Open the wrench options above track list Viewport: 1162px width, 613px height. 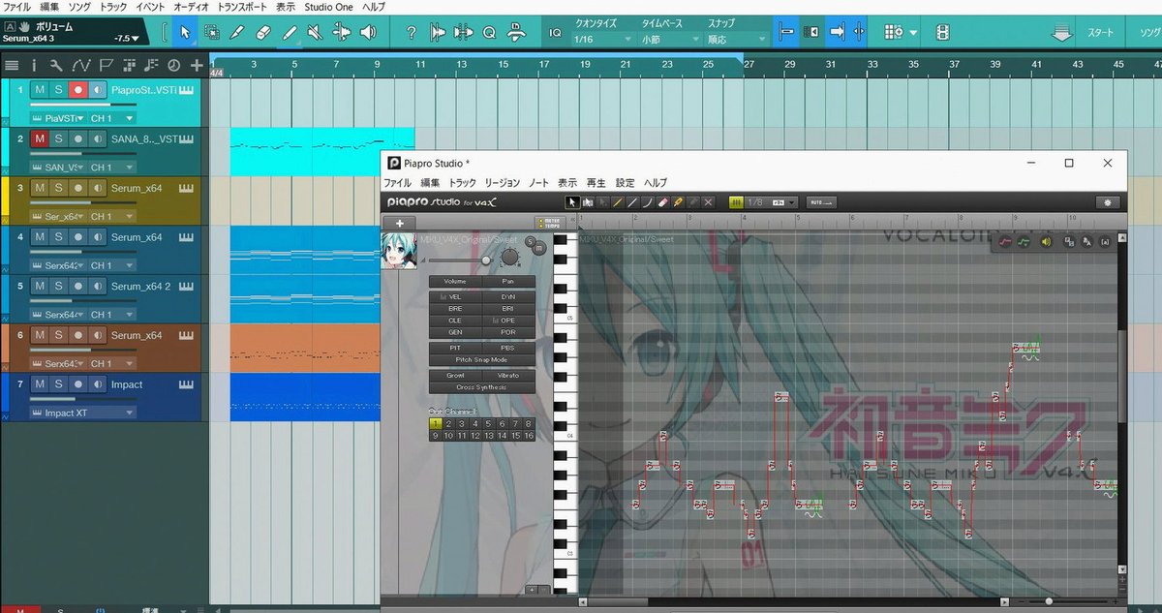(x=57, y=66)
